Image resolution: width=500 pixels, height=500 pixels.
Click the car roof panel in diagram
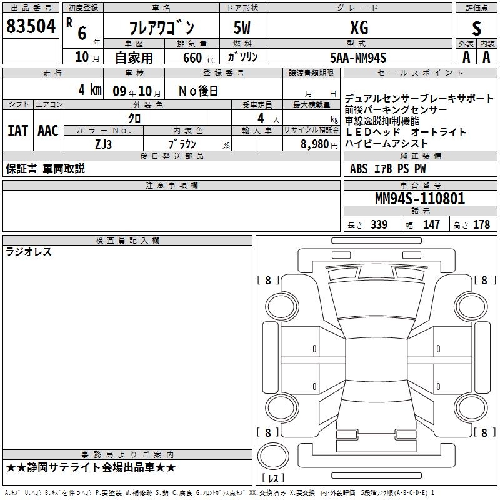(x=377, y=359)
